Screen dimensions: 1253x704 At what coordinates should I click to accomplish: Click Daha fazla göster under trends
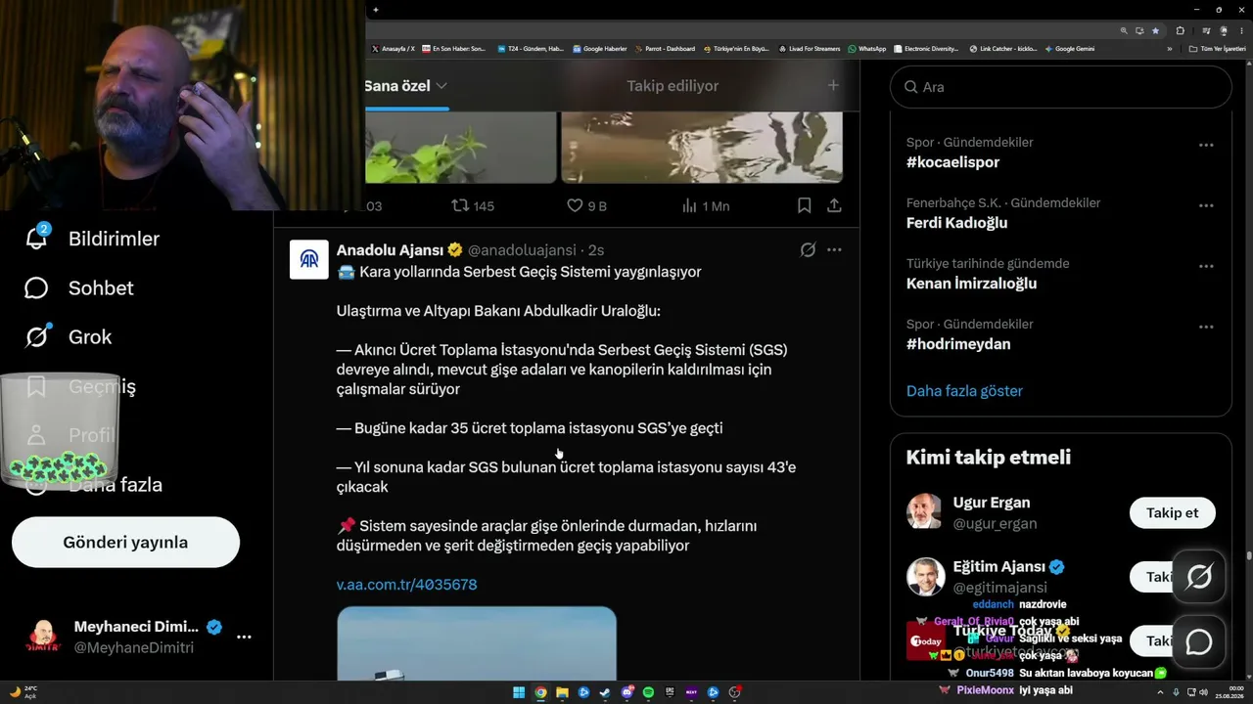click(964, 390)
